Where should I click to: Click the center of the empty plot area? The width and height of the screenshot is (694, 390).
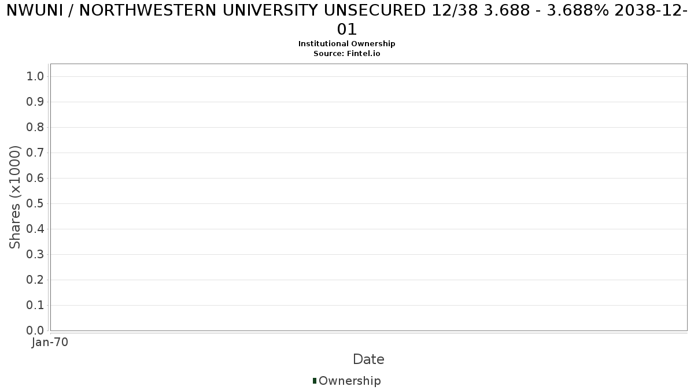click(368, 197)
